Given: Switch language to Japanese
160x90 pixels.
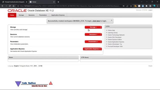Looking at the screenshot, I should pos(40,66).
